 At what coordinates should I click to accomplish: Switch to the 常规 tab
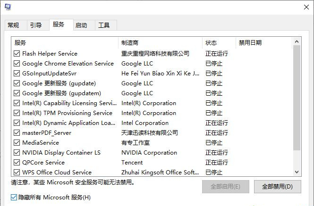point(14,25)
